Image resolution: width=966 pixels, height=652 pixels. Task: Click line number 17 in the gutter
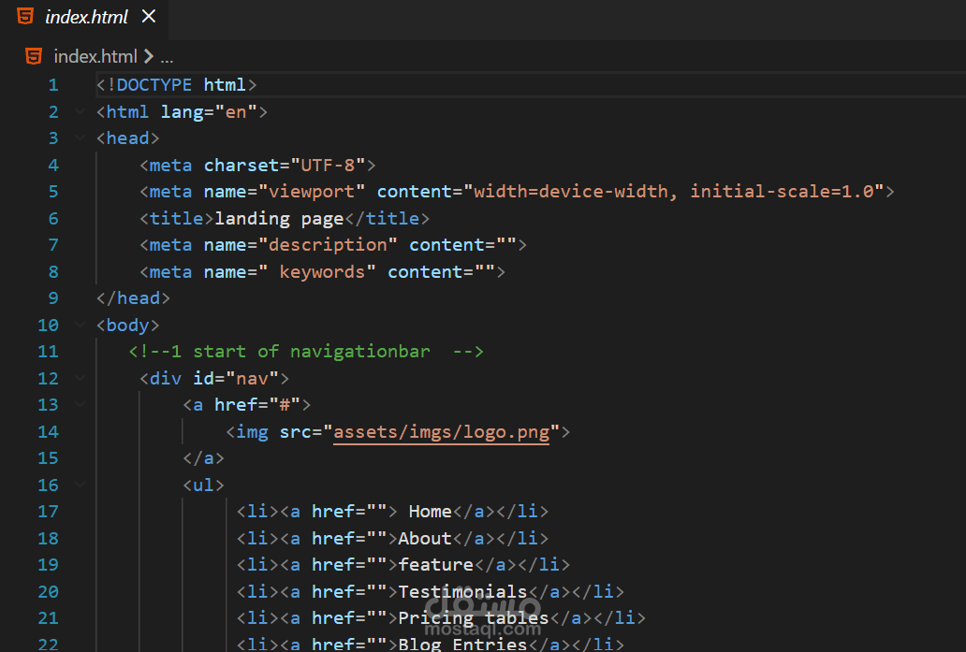click(x=48, y=511)
